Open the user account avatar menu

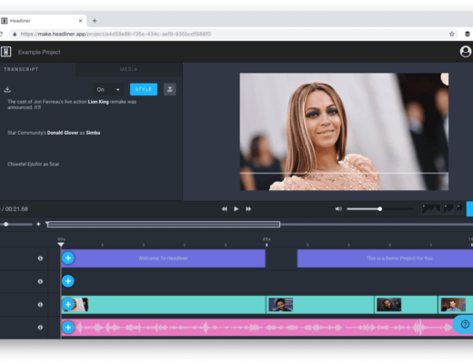466,52
